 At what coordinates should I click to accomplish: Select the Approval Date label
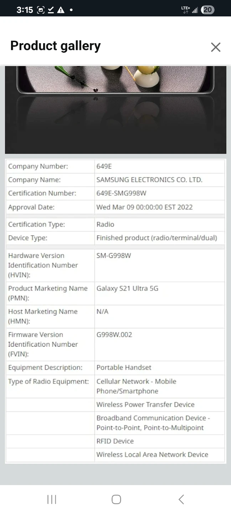pyautogui.click(x=31, y=207)
